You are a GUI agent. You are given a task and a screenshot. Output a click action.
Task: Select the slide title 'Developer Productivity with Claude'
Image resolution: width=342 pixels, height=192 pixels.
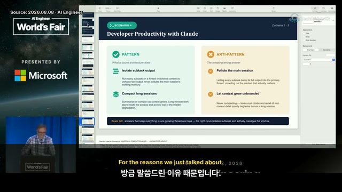click(x=152, y=34)
